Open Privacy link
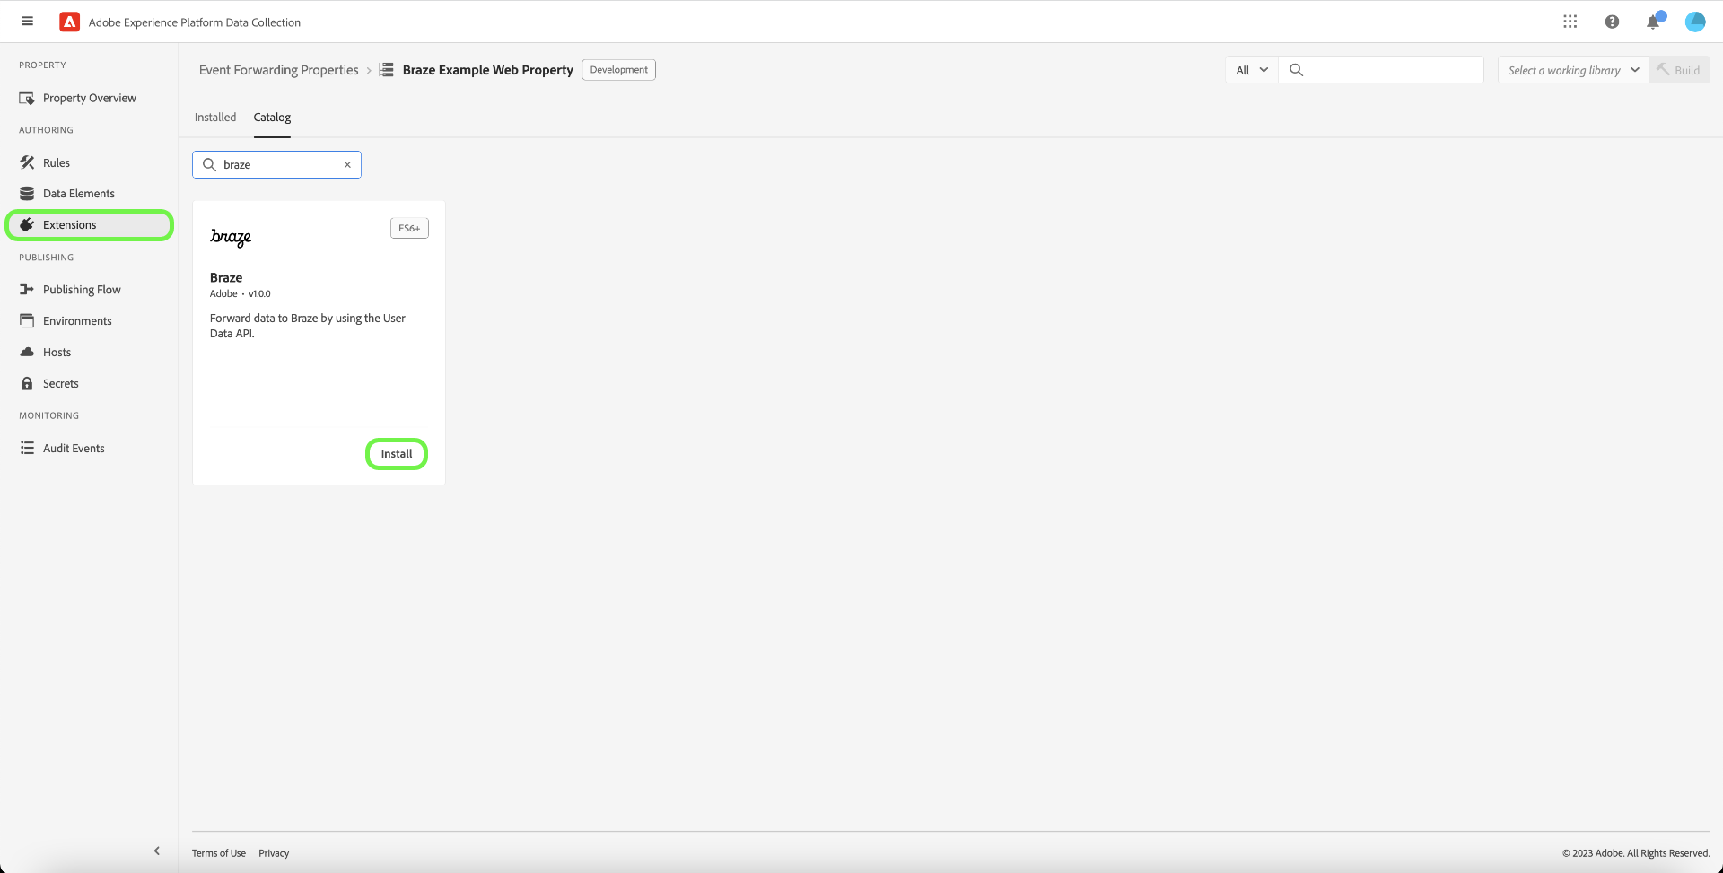 274,853
